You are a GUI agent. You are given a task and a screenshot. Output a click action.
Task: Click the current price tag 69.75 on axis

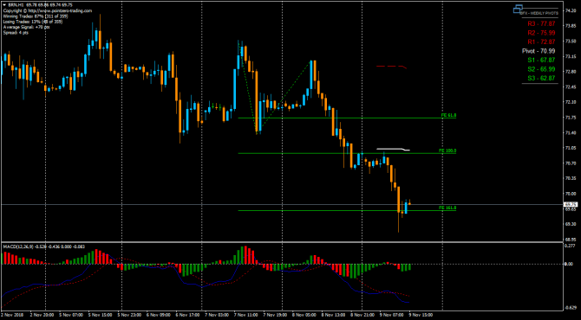click(x=571, y=204)
